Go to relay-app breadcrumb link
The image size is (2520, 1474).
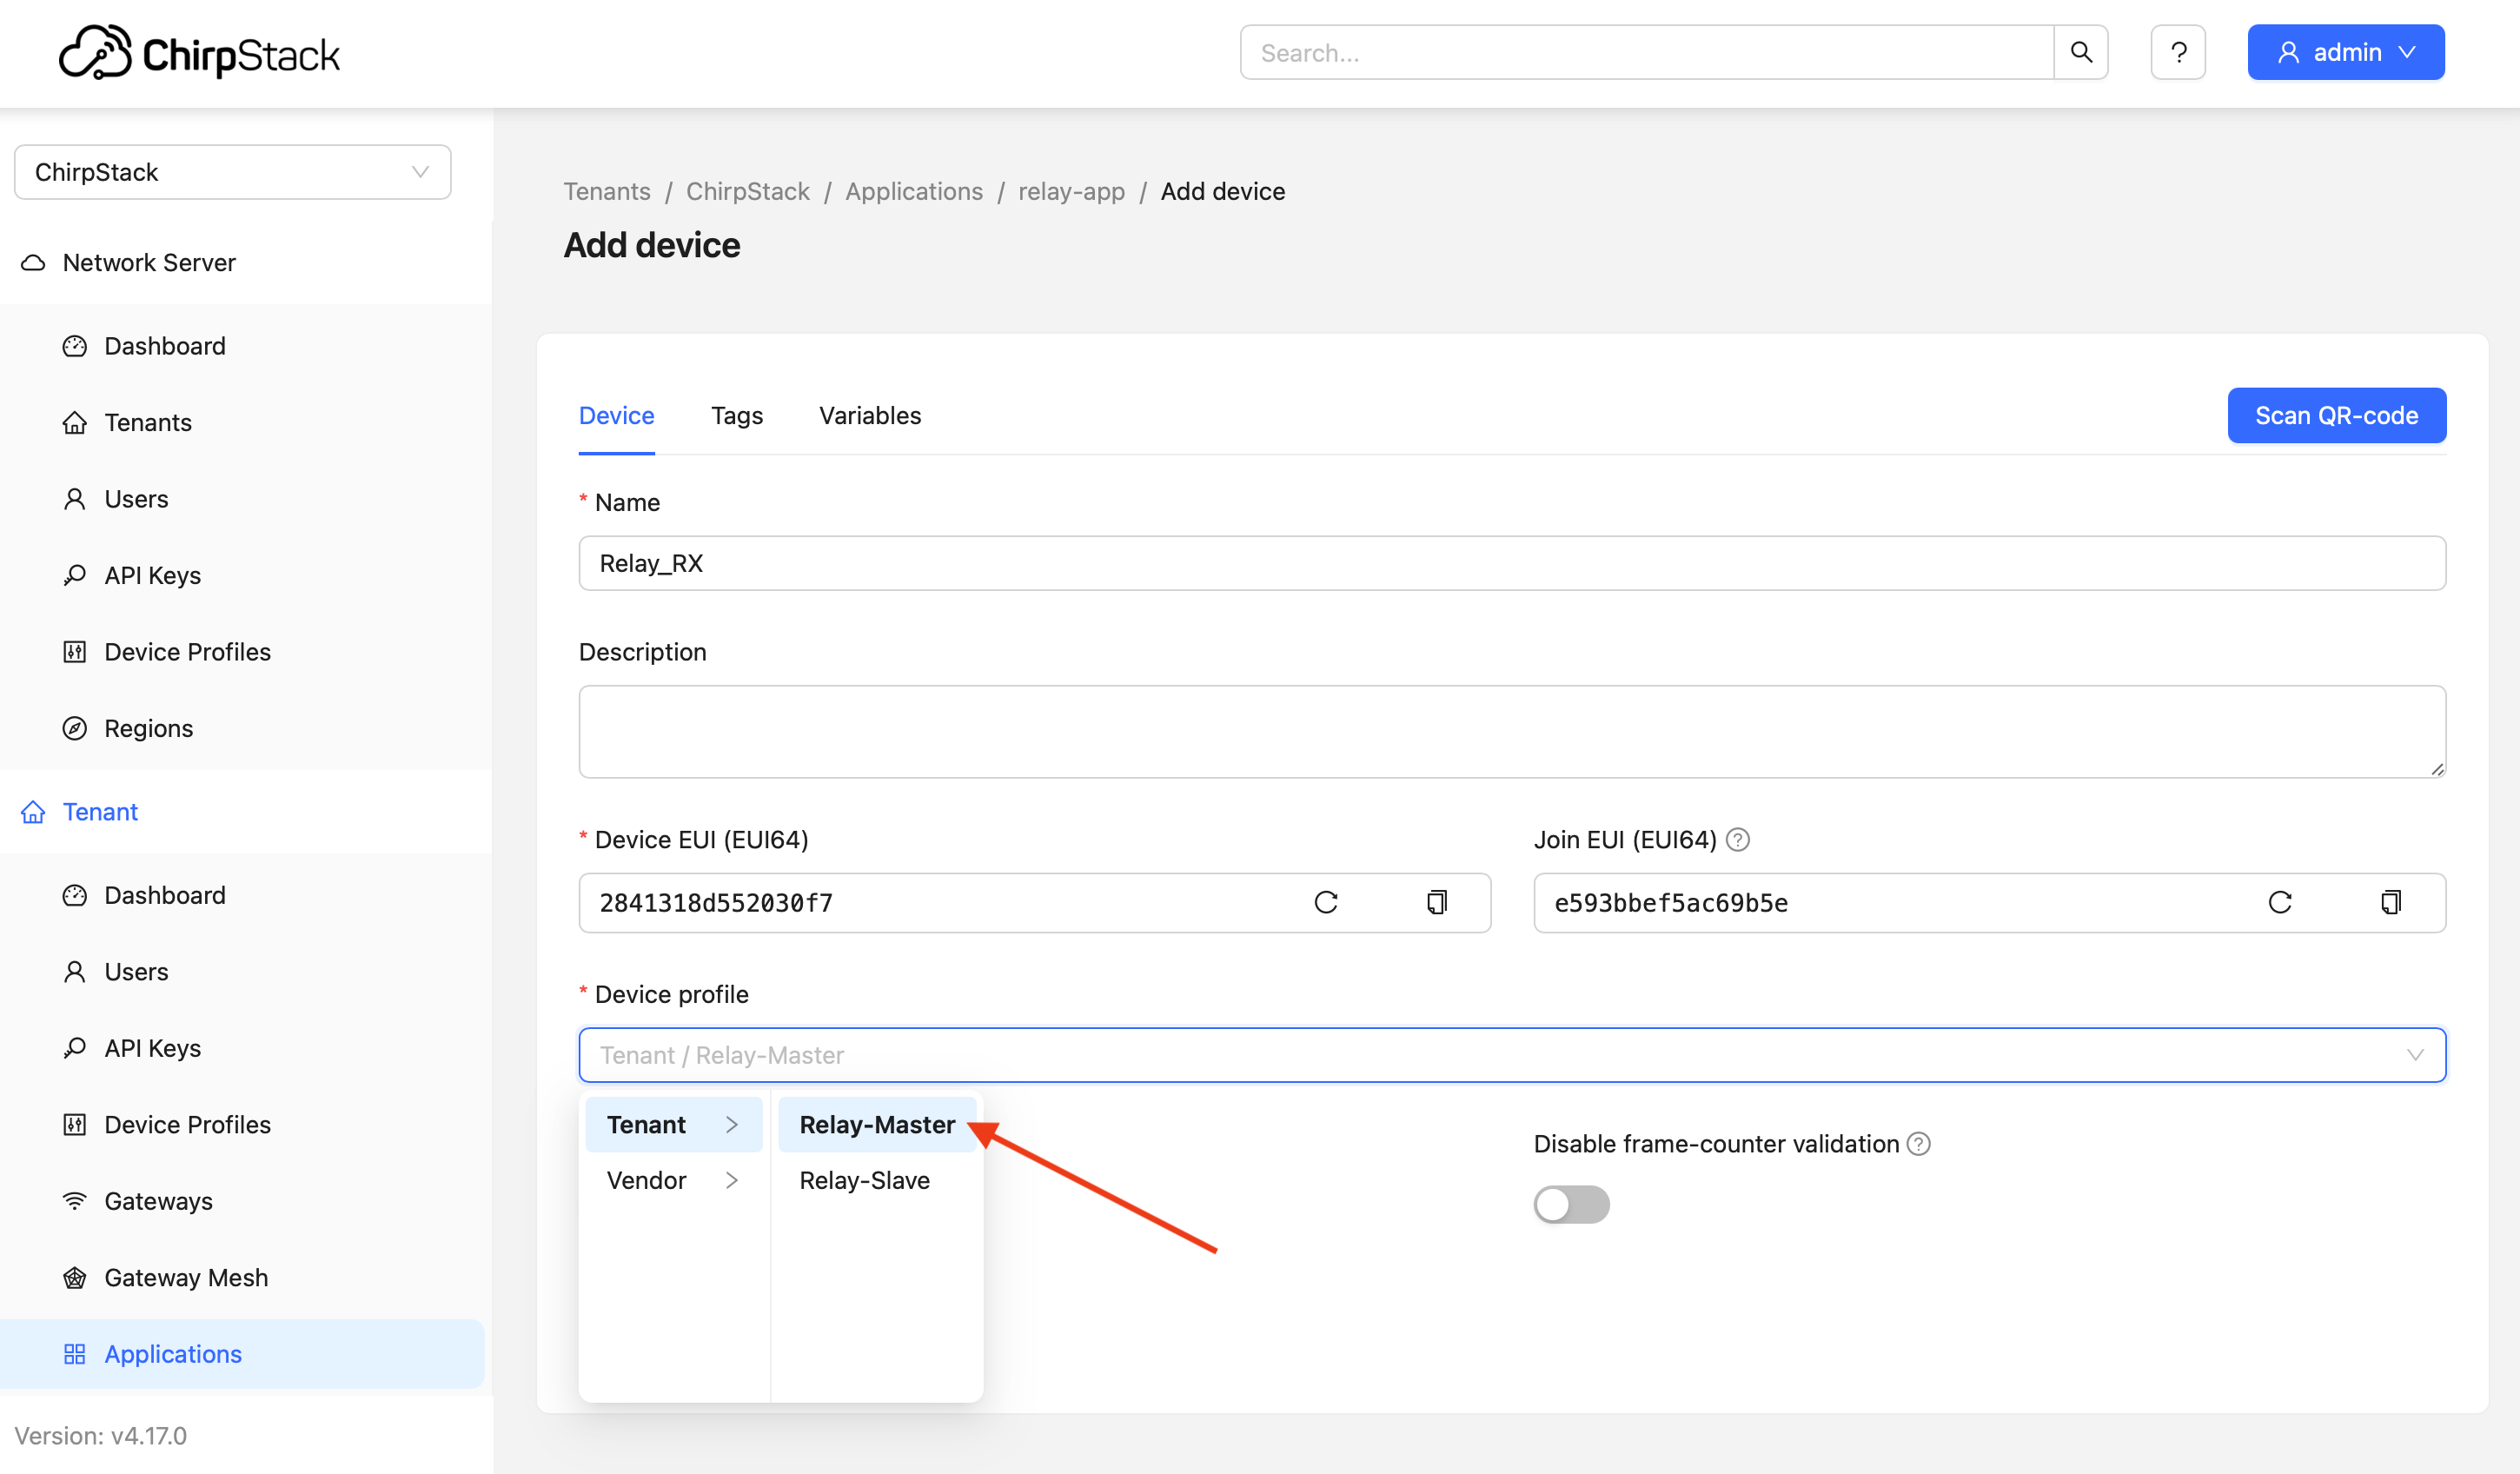coord(1071,191)
